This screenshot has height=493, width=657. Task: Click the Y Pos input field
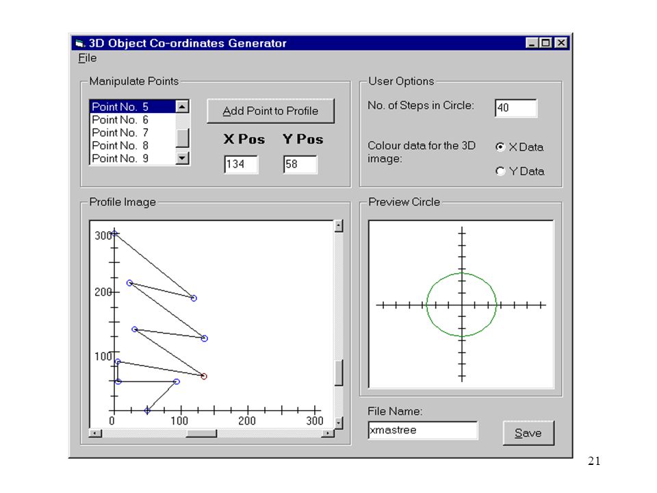(300, 164)
